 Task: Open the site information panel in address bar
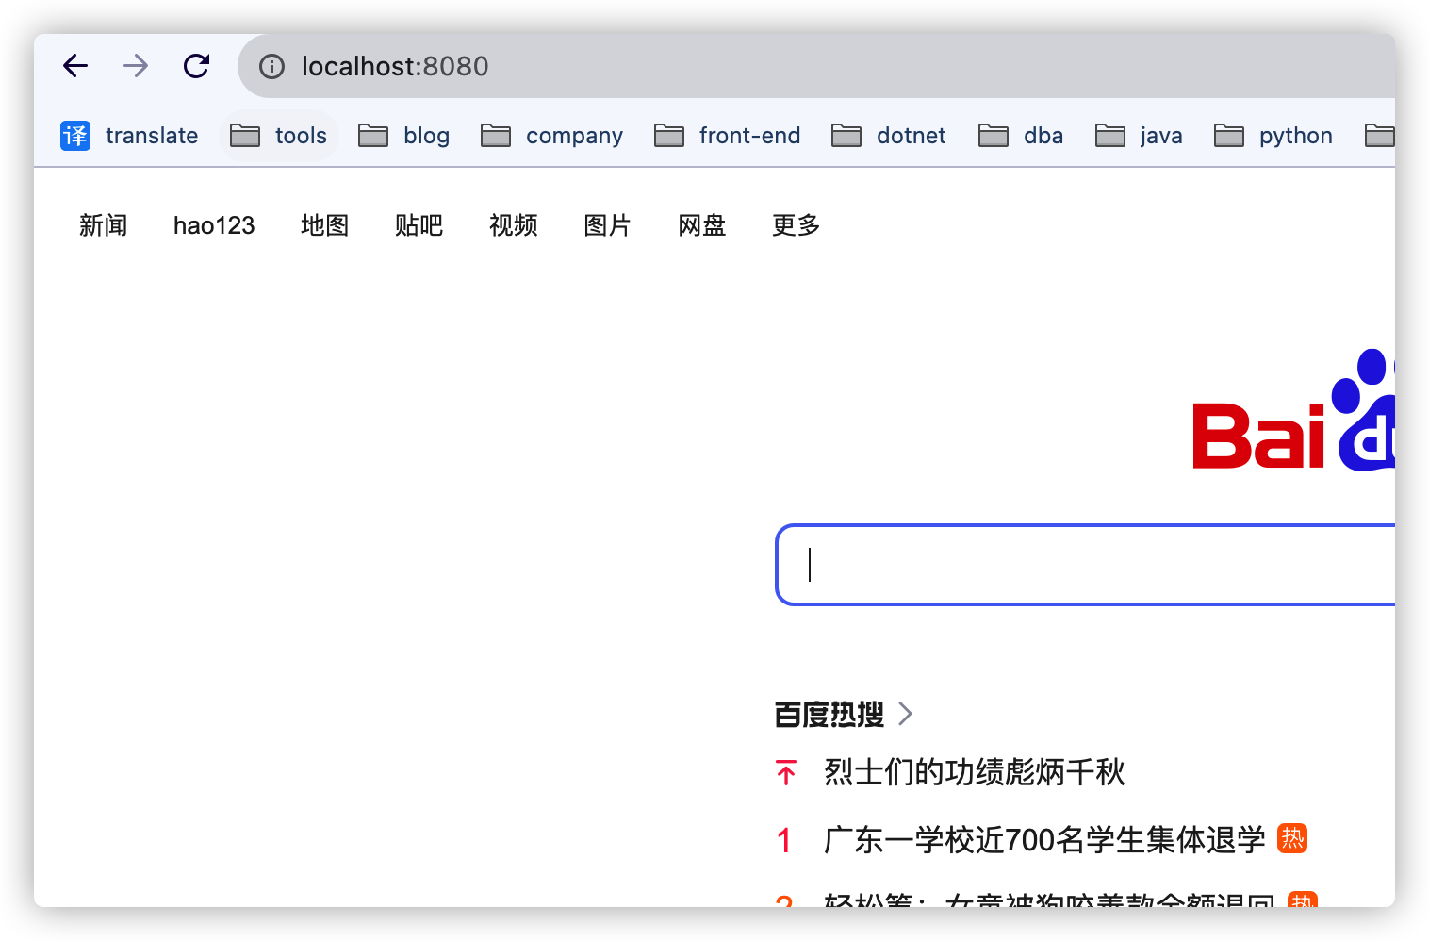[271, 66]
